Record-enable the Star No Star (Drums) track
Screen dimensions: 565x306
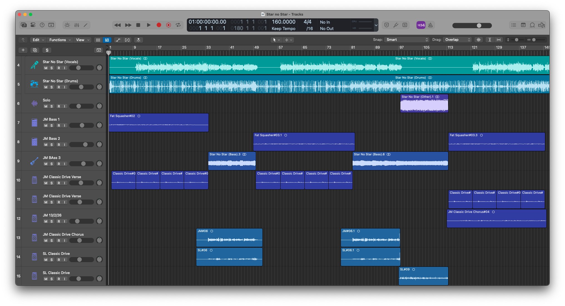pos(59,87)
